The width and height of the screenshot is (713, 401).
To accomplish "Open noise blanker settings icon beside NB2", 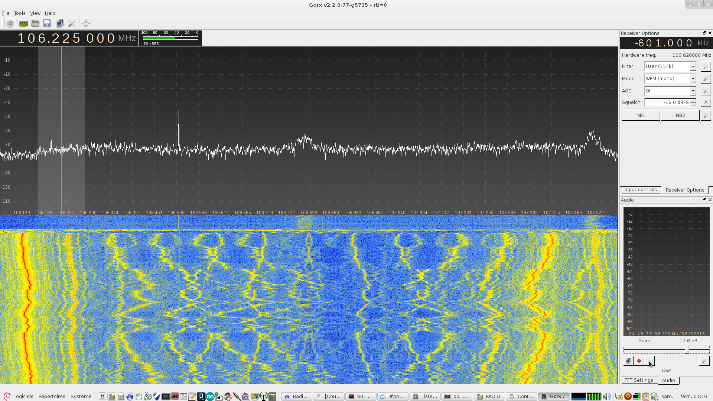I will click(705, 115).
